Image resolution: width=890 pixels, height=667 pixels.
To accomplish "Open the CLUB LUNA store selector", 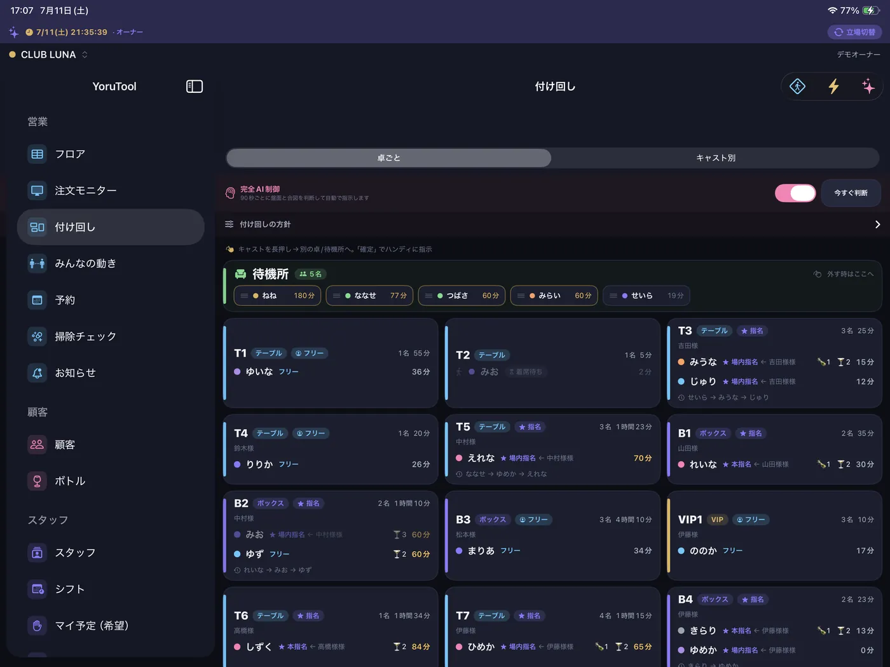I will coord(48,55).
